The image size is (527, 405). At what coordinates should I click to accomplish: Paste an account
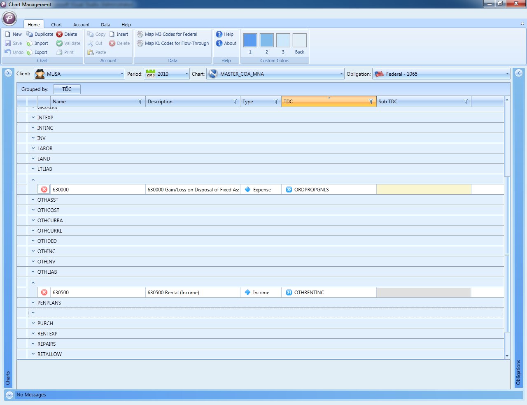tap(97, 52)
